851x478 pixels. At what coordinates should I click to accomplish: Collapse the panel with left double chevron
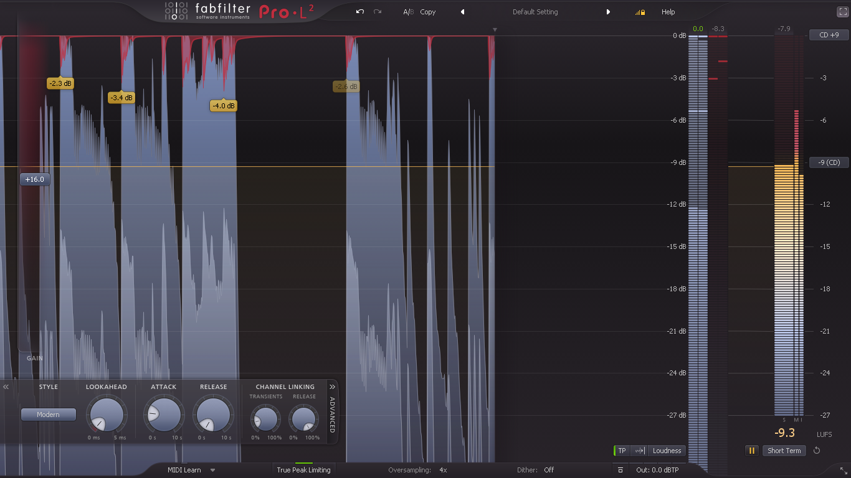point(6,387)
